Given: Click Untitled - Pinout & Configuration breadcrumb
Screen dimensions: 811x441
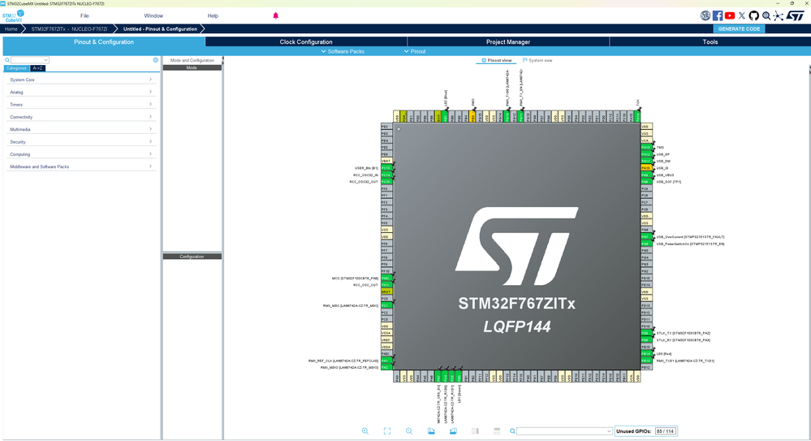Looking at the screenshot, I should pyautogui.click(x=160, y=29).
